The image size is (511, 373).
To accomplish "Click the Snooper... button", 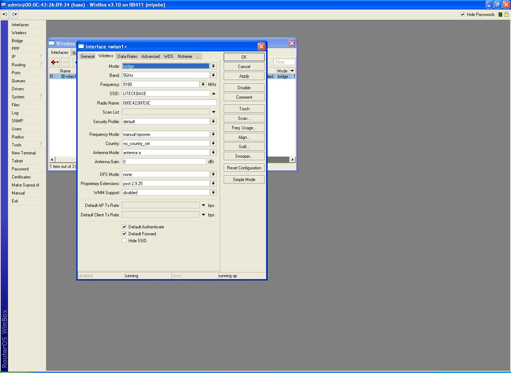I will coord(244,156).
